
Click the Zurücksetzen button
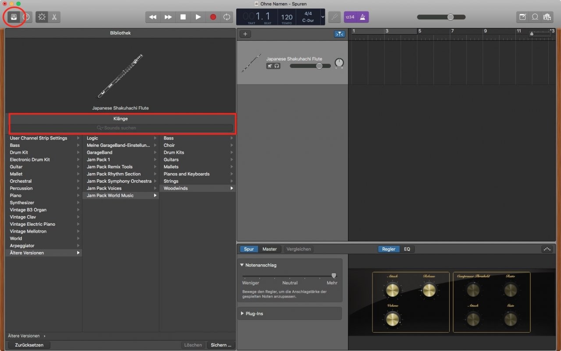coord(29,345)
